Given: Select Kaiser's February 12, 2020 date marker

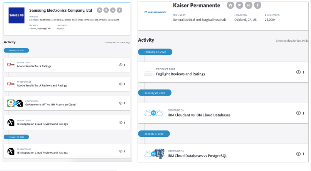Looking at the screenshot, I should point(155,52).
